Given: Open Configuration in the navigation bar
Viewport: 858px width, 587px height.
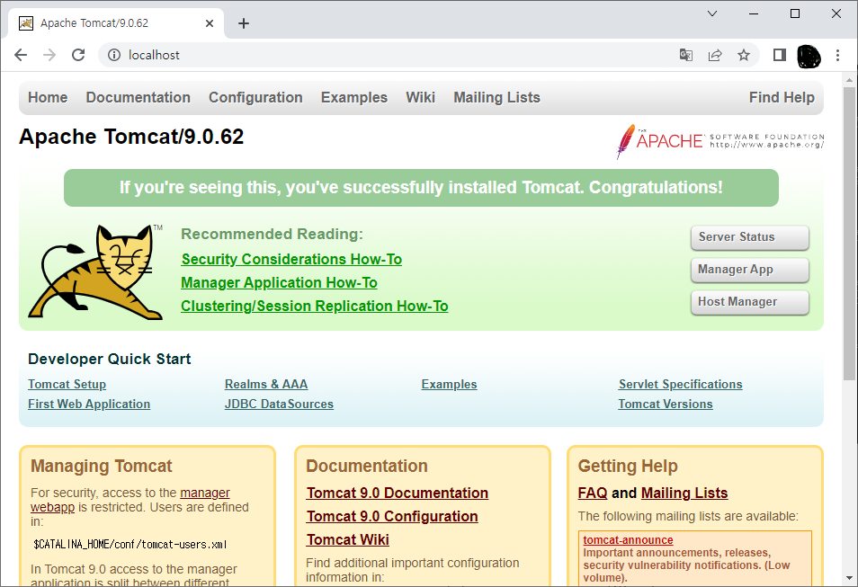Looking at the screenshot, I should coord(255,97).
